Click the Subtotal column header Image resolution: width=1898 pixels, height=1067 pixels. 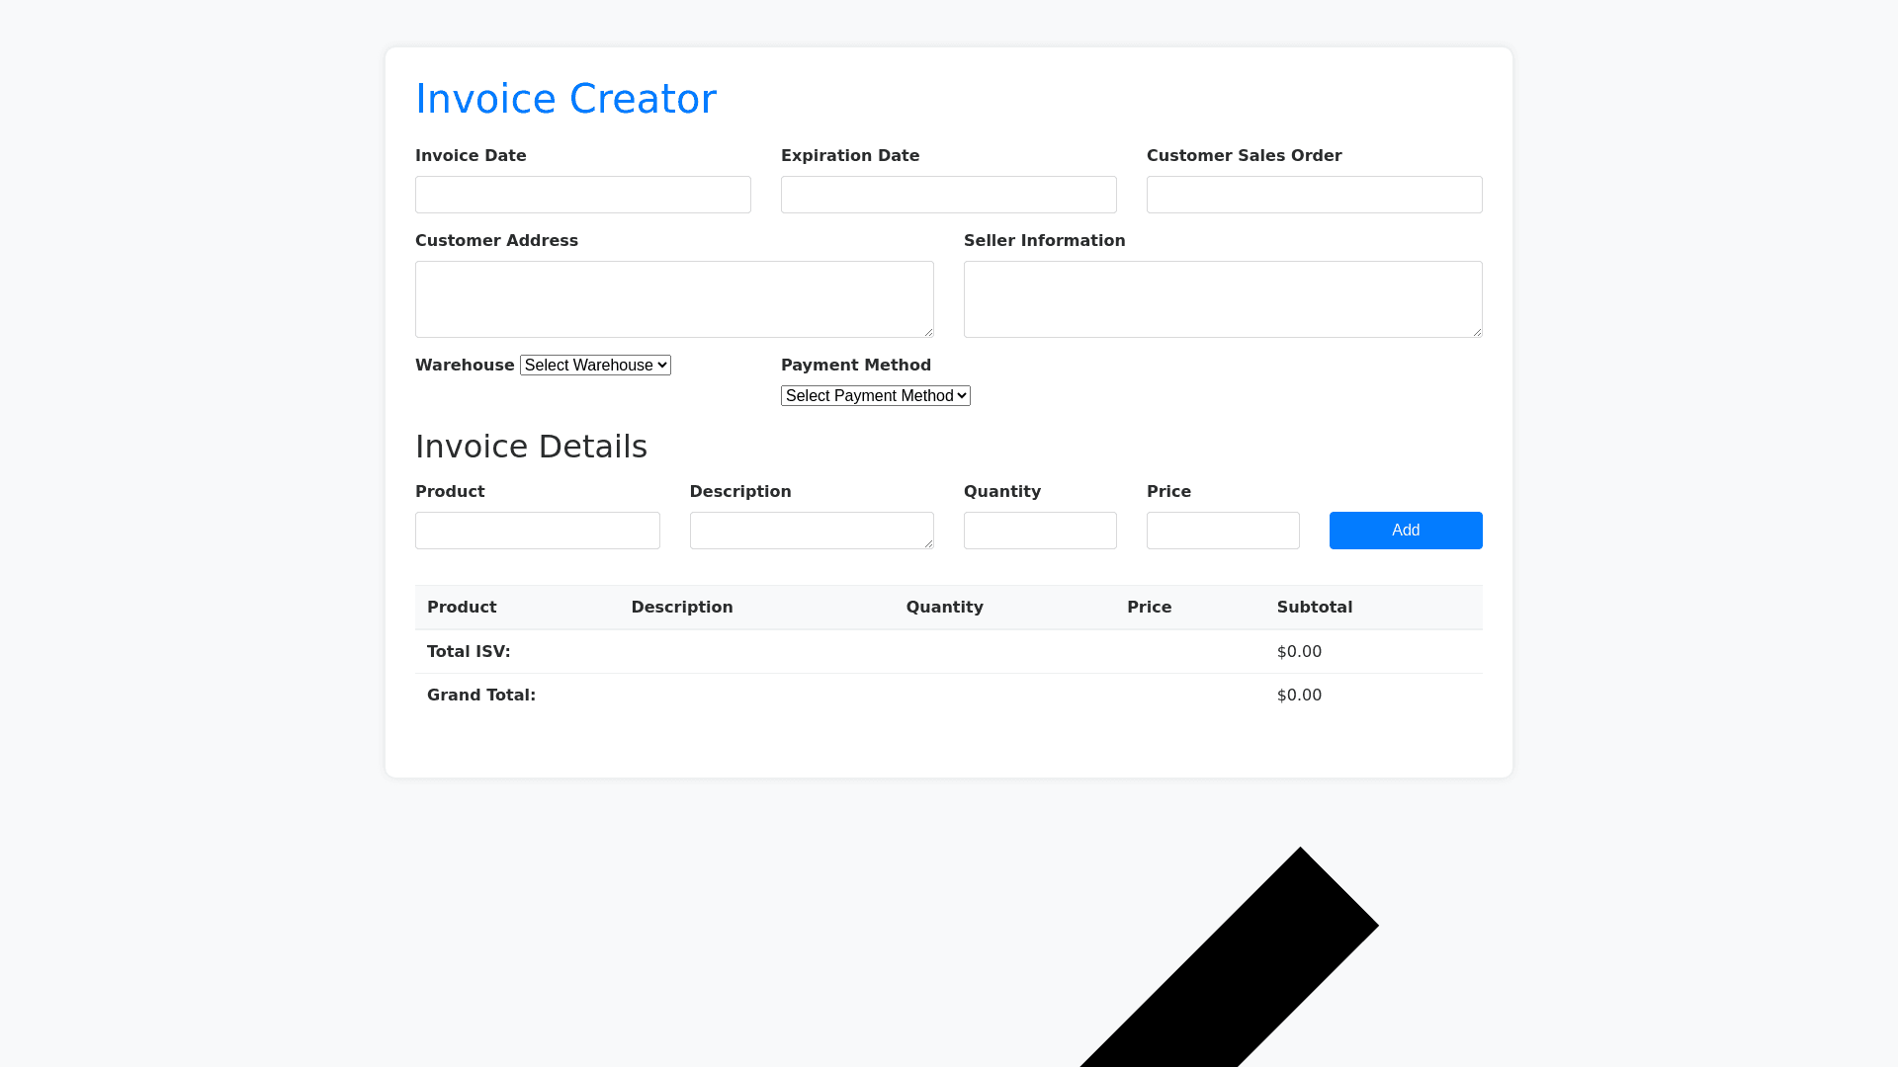[x=1314, y=608]
